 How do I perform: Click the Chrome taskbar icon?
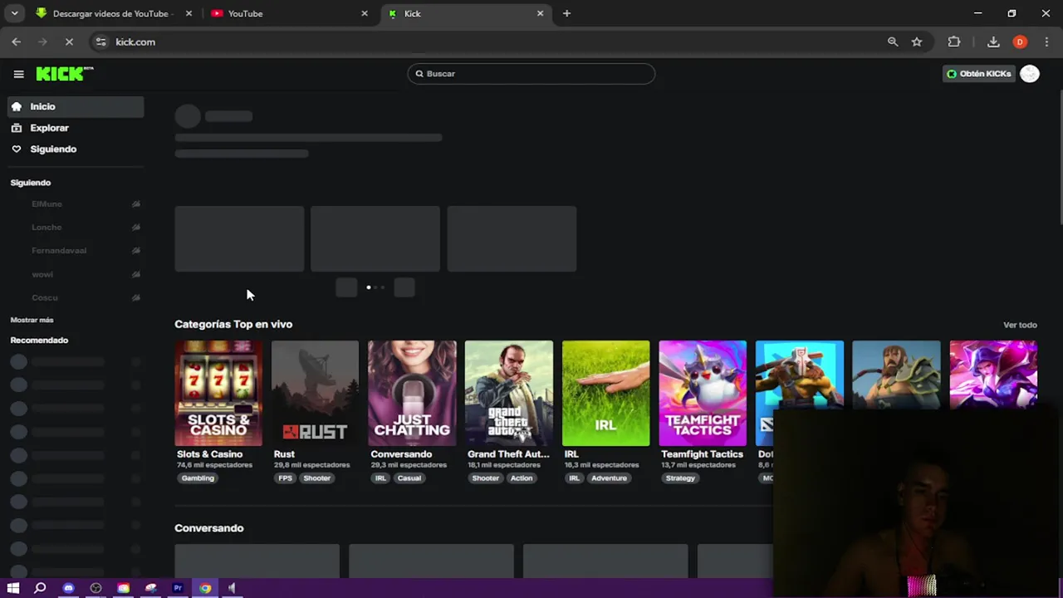[205, 588]
